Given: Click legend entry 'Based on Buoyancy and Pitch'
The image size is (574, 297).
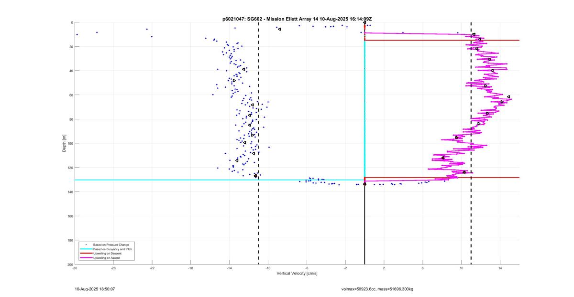Looking at the screenshot, I should pyautogui.click(x=106, y=249).
